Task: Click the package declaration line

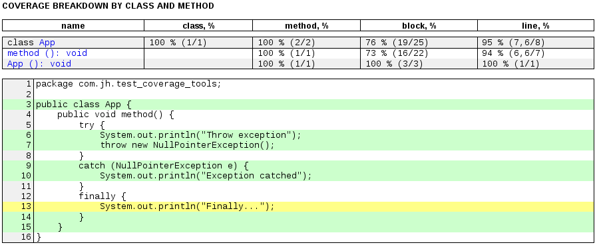Action: pyautogui.click(x=313, y=84)
